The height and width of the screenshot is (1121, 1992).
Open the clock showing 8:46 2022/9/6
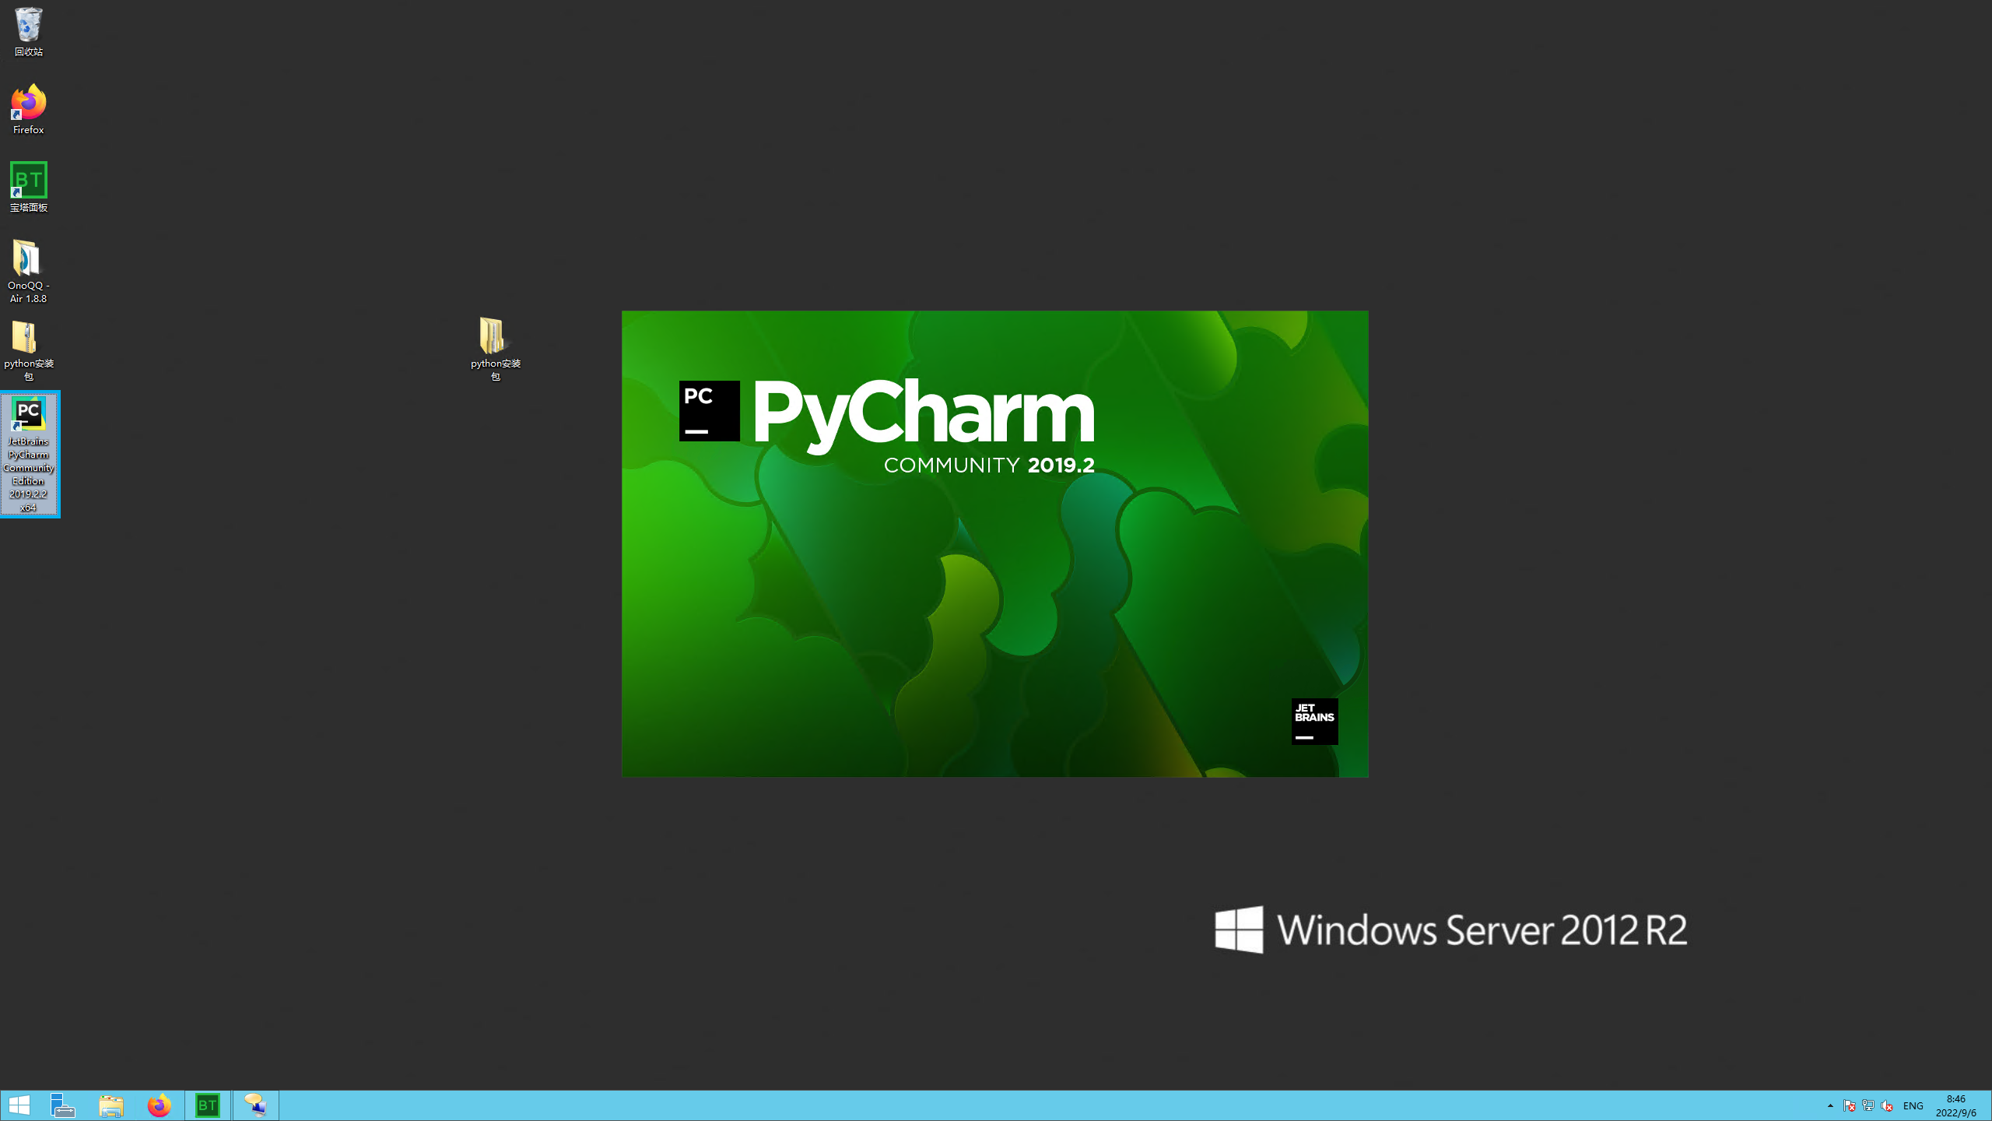(x=1956, y=1105)
